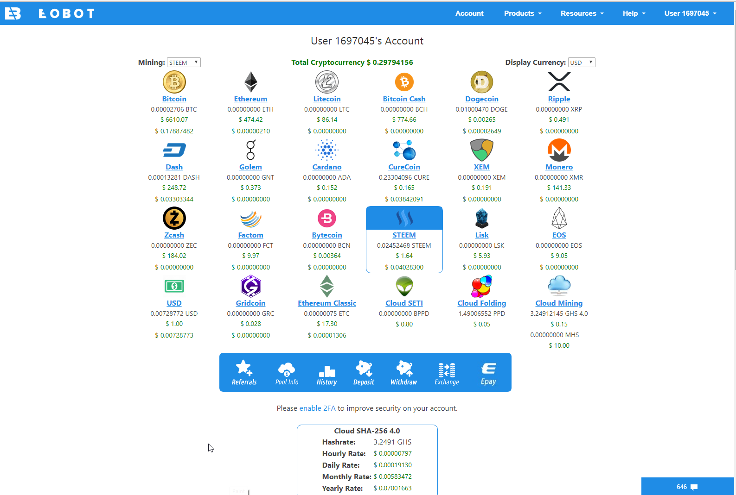Open Pool Info from the toolbar
The width and height of the screenshot is (736, 495).
287,374
